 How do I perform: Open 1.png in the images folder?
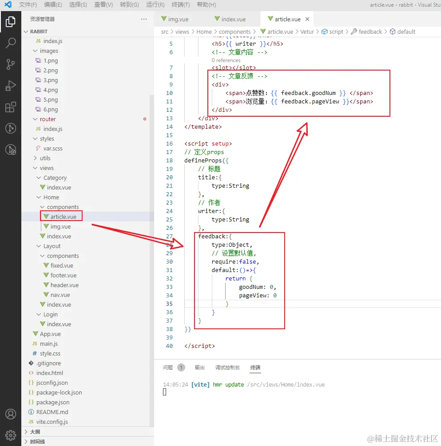(50, 61)
